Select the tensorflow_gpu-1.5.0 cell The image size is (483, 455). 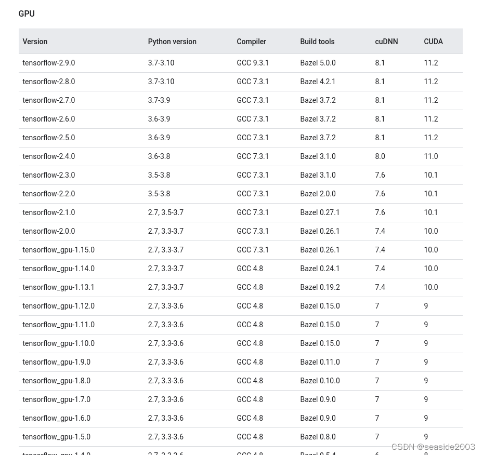(x=56, y=437)
